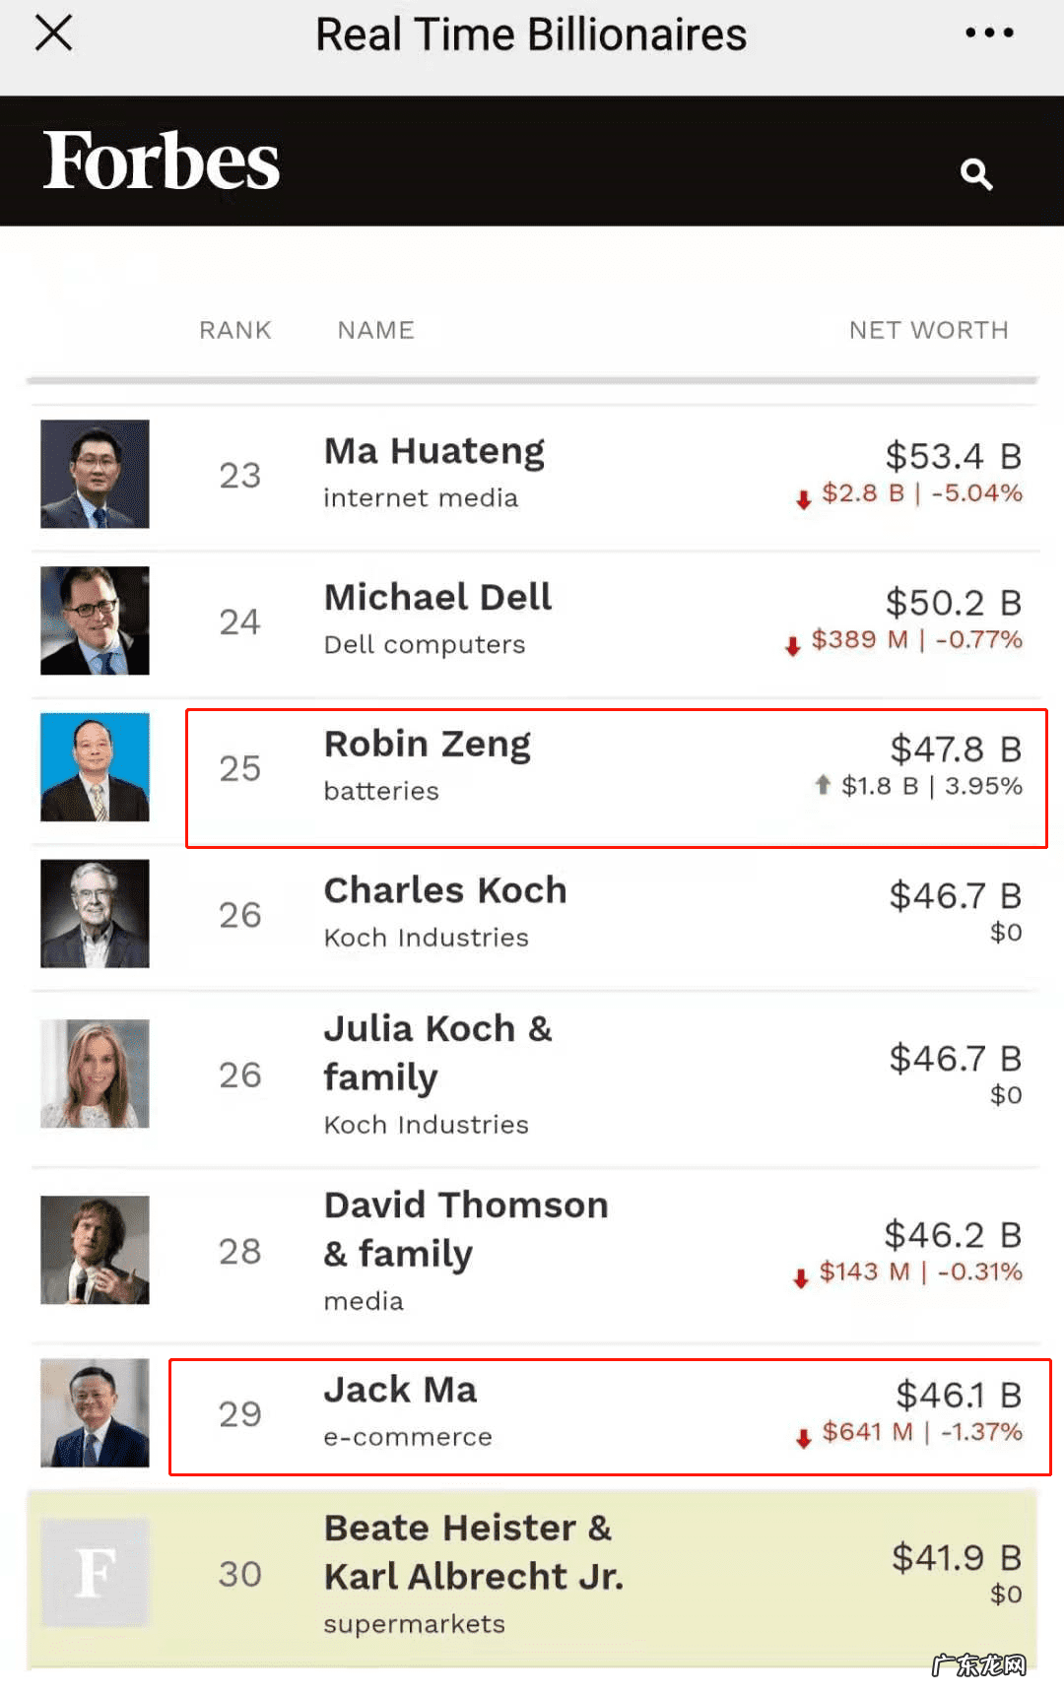The width and height of the screenshot is (1064, 1694).
Task: Open Ma Huateng's profile photo
Action: pyautogui.click(x=95, y=474)
